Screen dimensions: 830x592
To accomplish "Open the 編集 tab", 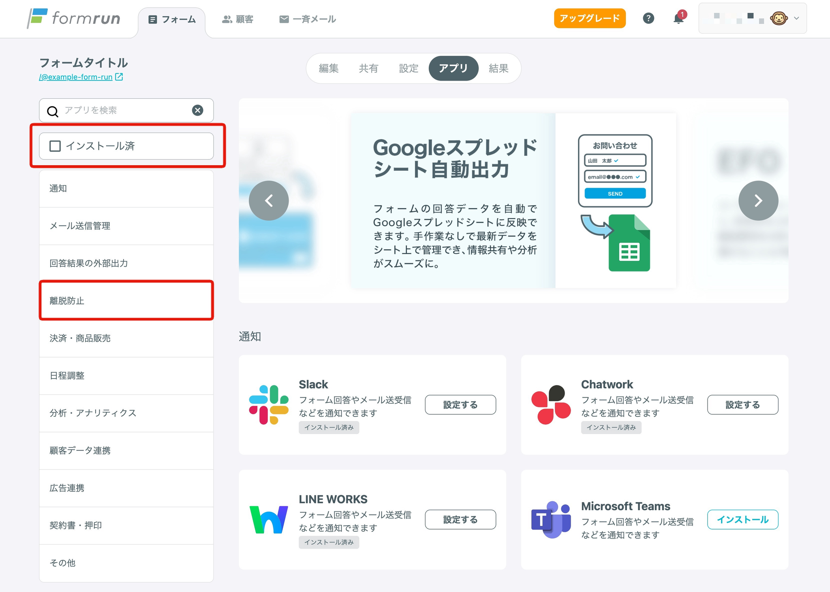I will click(329, 68).
